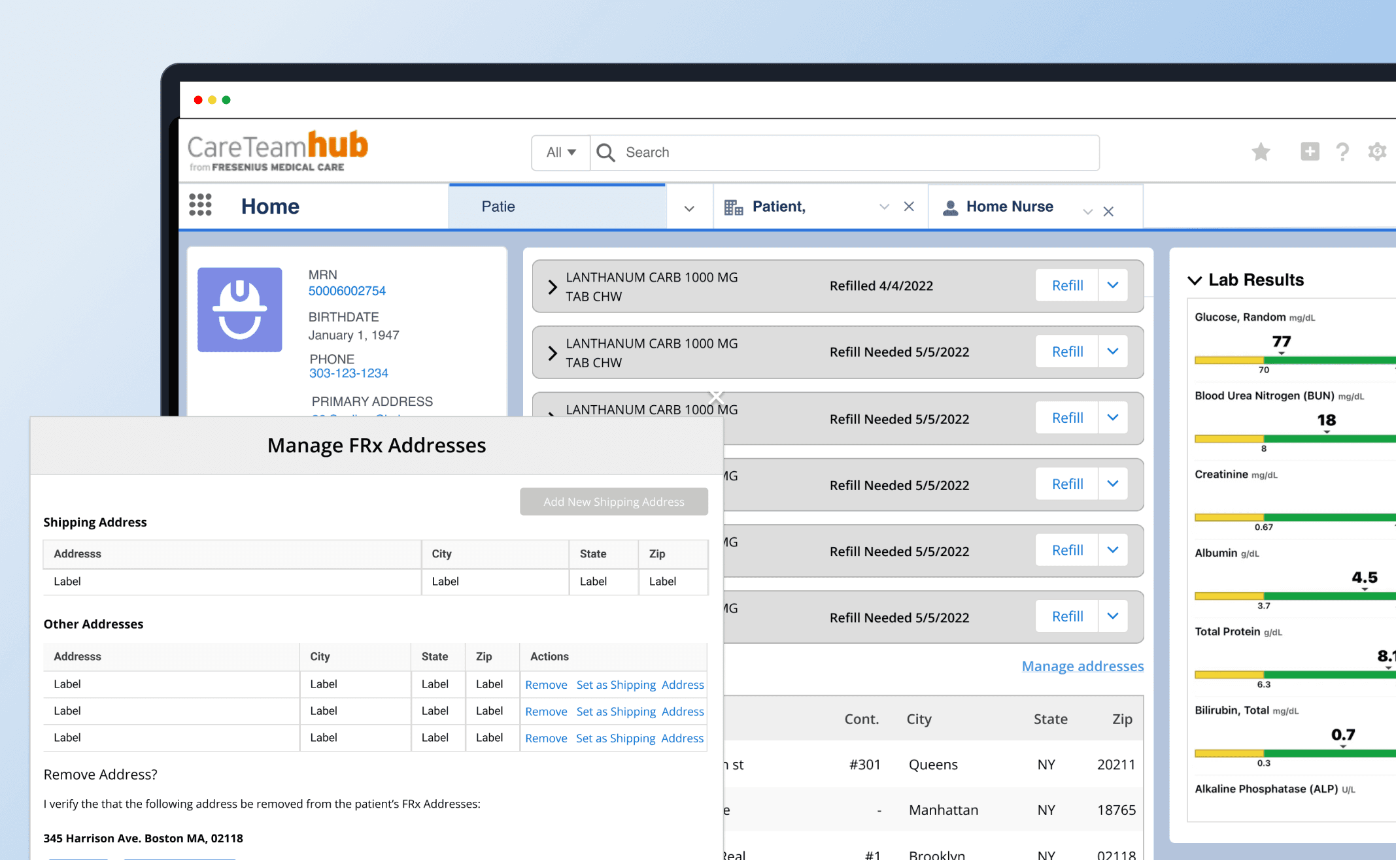Click Add New Shipping Address button
Screen dimensions: 1396x860
(x=613, y=501)
